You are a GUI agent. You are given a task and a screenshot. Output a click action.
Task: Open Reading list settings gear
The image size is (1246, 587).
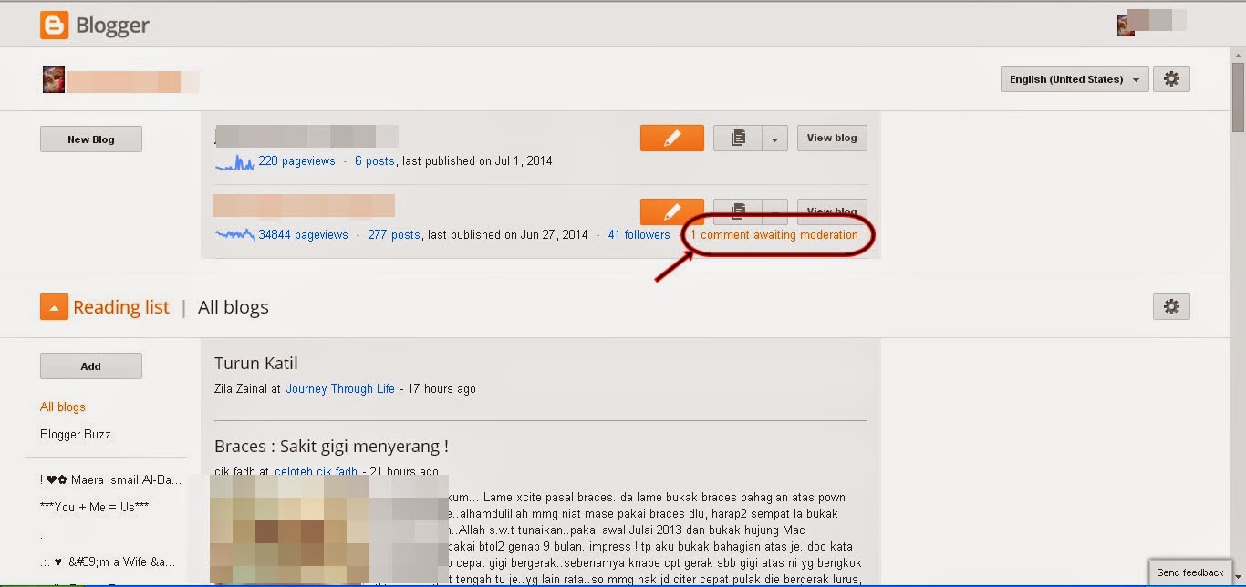(1171, 306)
